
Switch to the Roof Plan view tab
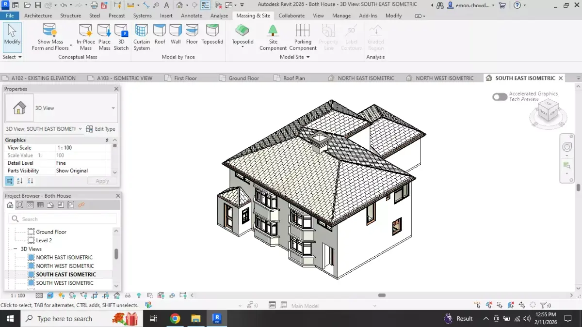point(294,78)
